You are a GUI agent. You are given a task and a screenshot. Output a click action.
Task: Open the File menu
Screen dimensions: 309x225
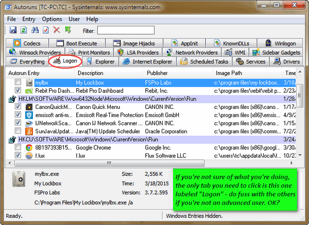(11, 19)
